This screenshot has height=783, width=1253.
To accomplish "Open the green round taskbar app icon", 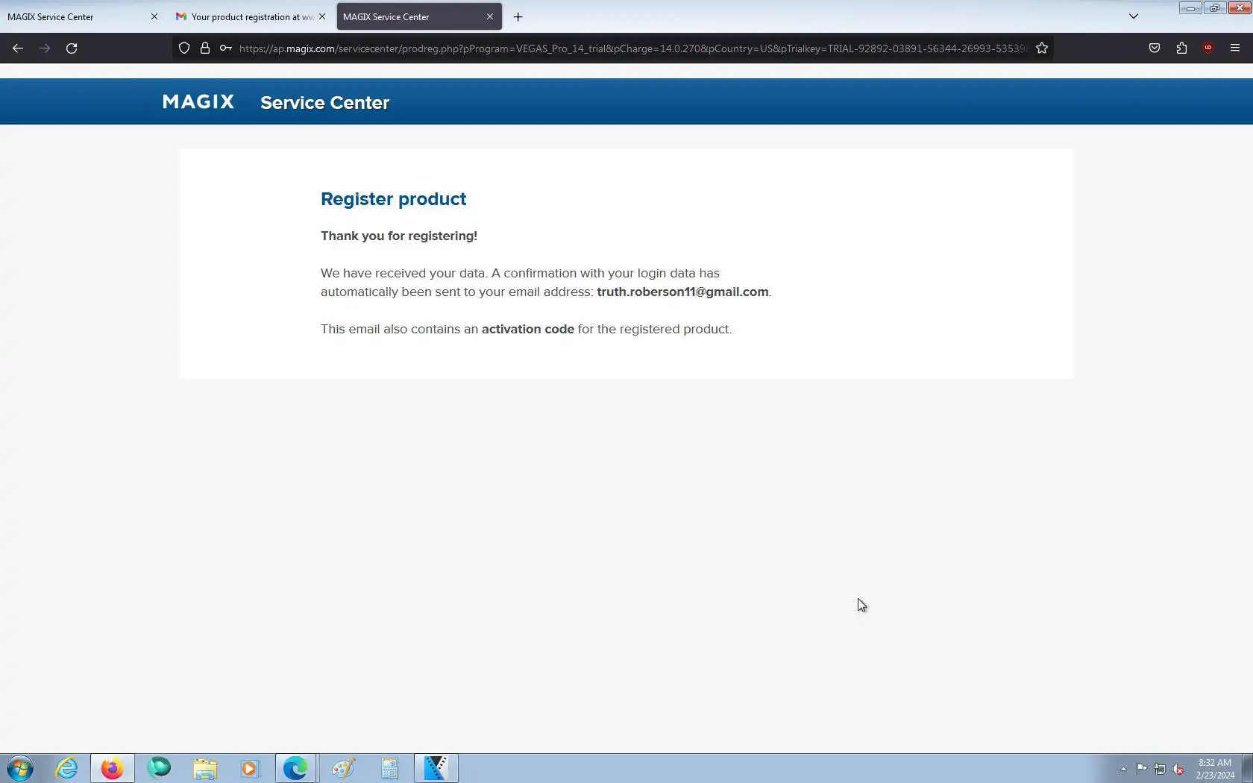I will pos(159,768).
